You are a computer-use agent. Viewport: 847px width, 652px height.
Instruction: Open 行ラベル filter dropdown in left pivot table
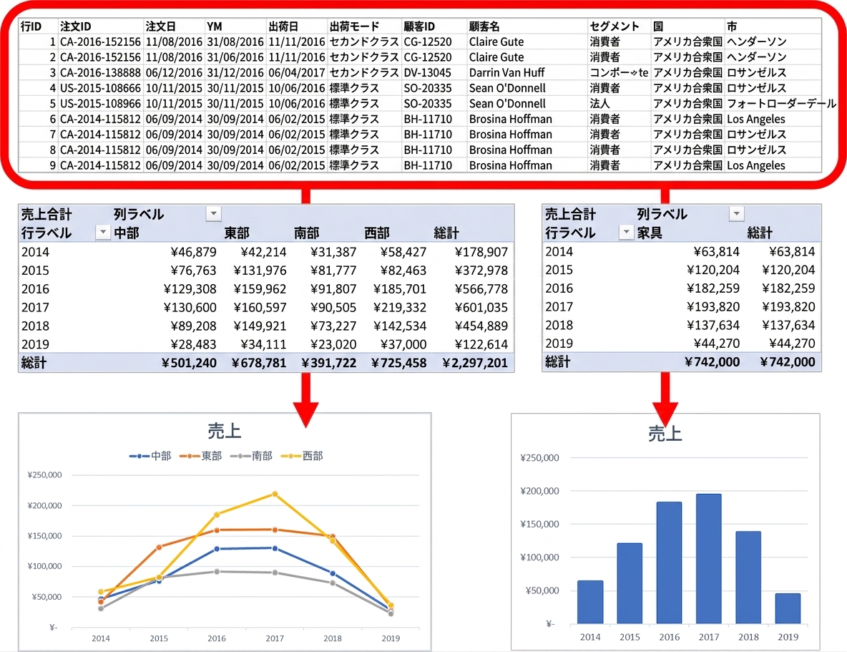(102, 233)
